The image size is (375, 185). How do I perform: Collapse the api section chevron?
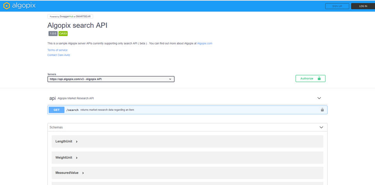[x=319, y=98]
